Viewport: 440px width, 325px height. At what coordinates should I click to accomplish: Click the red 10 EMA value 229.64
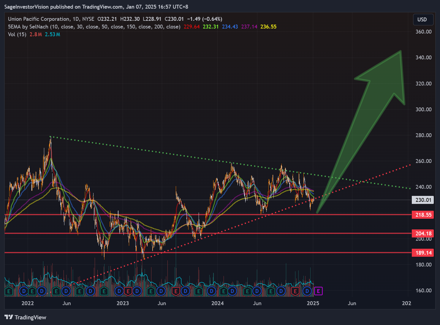coord(192,27)
